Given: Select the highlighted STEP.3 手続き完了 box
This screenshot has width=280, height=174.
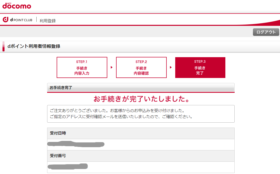Looking at the screenshot, I should (200, 67).
